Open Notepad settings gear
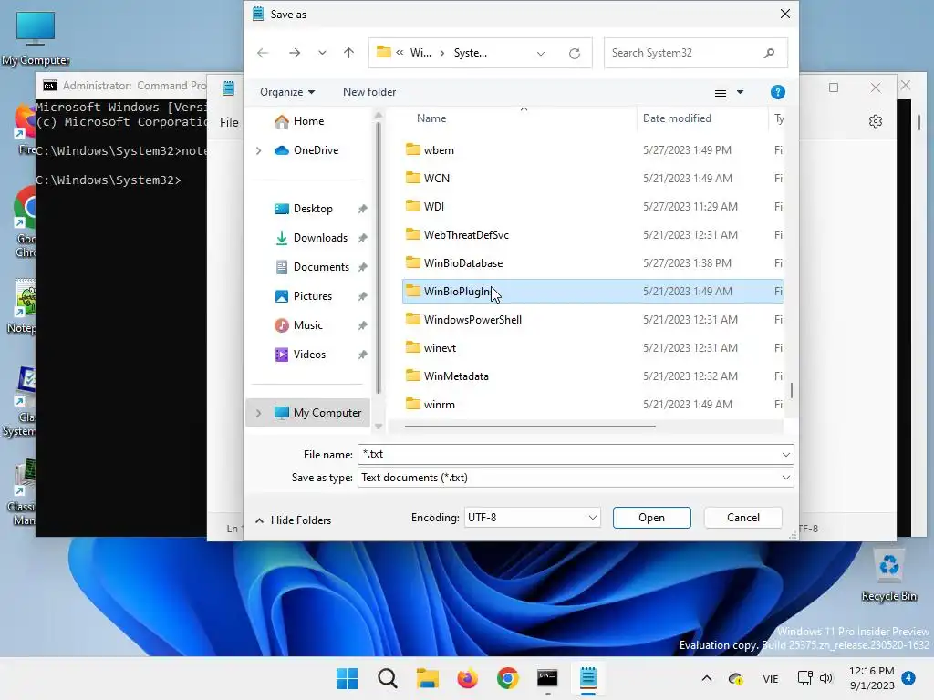 coord(875,121)
